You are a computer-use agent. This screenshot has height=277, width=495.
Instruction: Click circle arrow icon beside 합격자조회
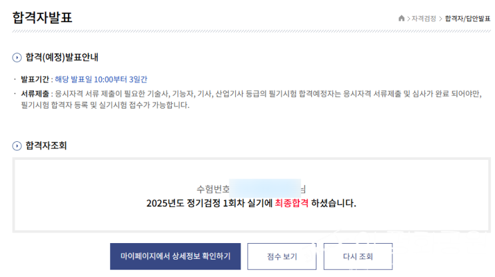[17, 145]
